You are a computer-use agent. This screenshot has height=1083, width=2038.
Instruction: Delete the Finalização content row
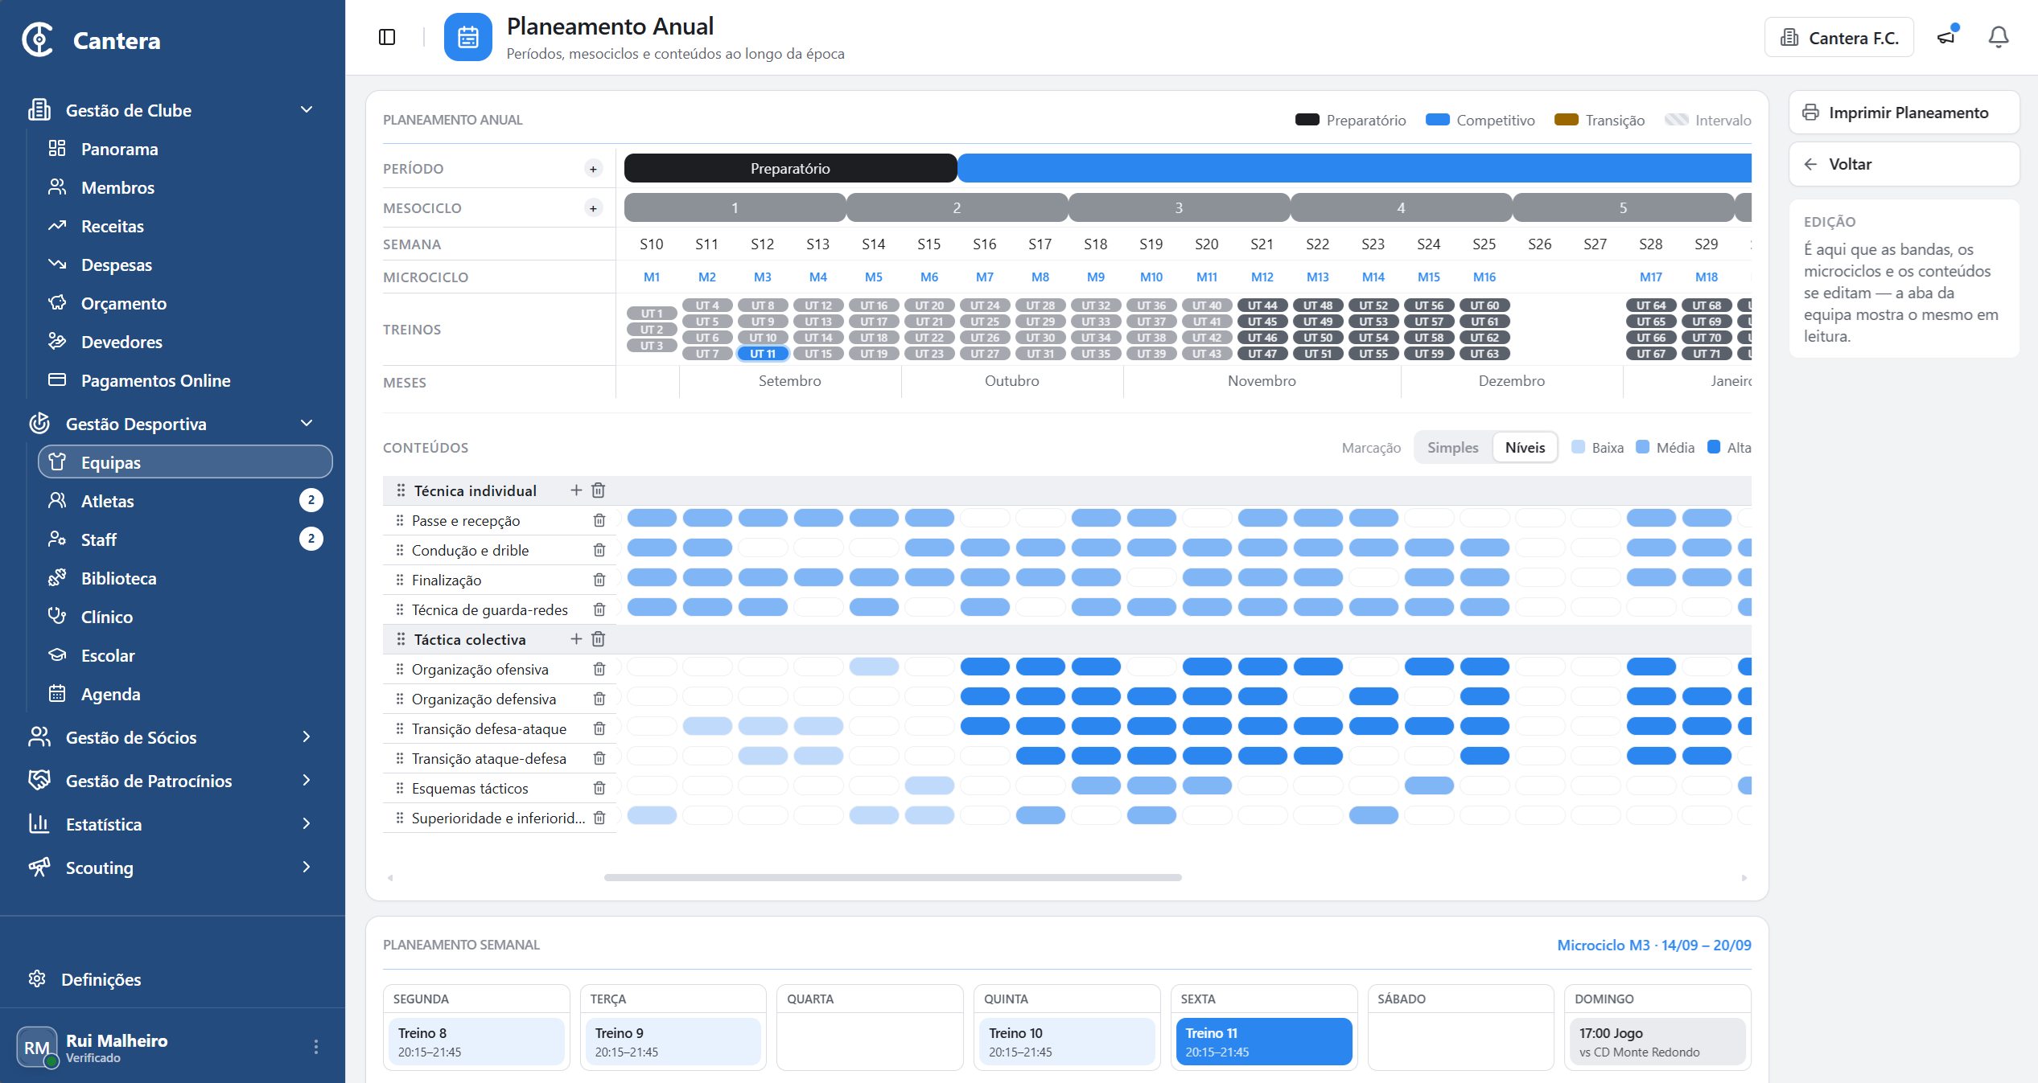tap(599, 580)
